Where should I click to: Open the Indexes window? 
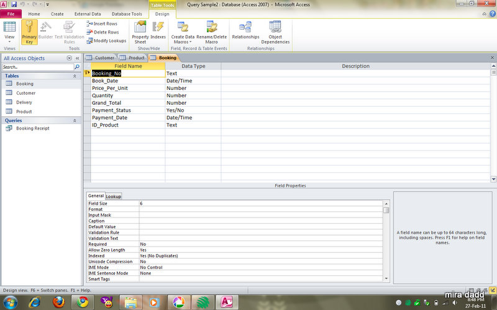(x=158, y=30)
